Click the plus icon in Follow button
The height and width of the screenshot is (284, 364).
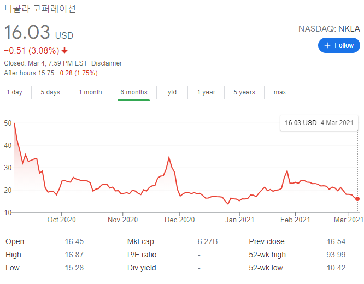pos(327,45)
